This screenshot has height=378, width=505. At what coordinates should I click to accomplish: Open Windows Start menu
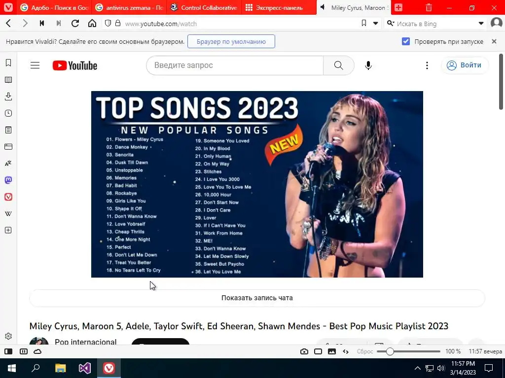coord(12,368)
